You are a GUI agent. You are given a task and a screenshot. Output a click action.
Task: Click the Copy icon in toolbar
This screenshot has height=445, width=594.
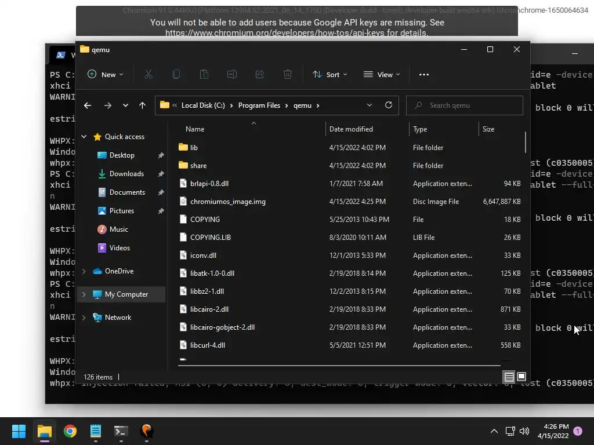click(x=176, y=75)
